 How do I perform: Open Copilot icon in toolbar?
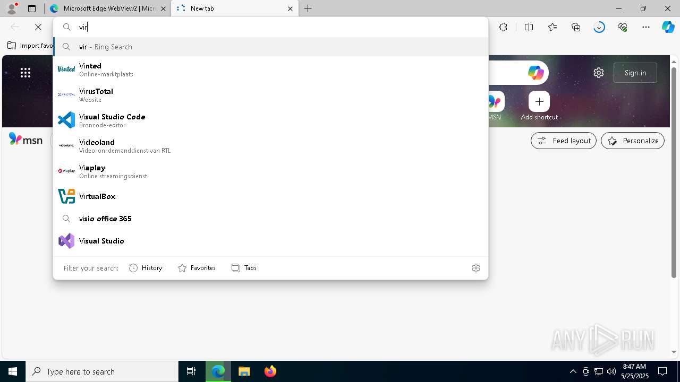tap(668, 27)
